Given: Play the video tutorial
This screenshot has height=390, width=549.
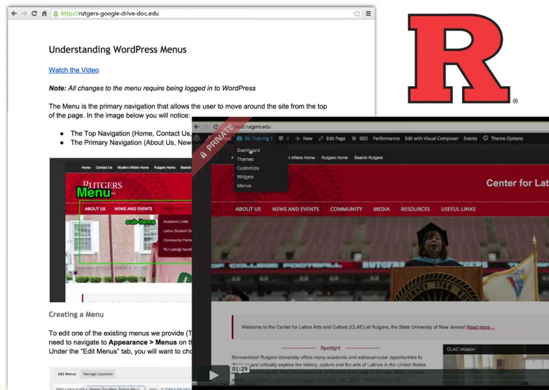Looking at the screenshot, I should (x=213, y=375).
